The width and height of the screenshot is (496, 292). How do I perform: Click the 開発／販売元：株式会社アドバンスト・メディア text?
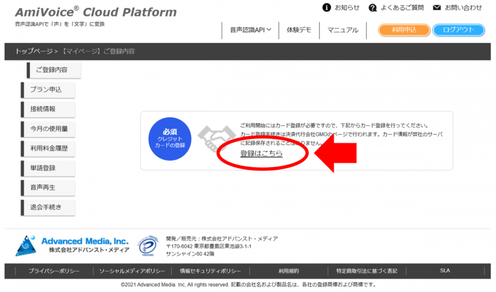(222, 239)
